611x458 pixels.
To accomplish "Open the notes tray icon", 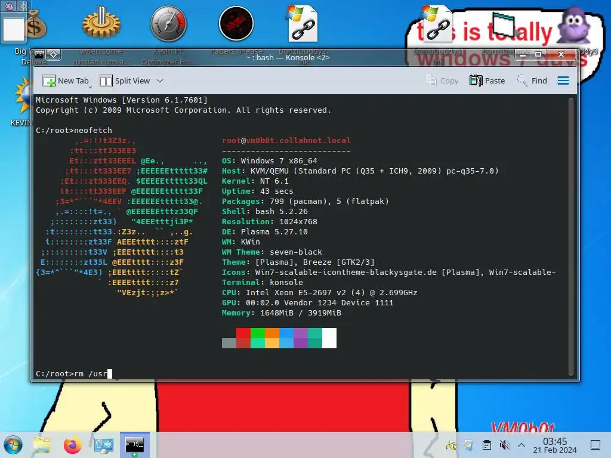I will tap(469, 445).
